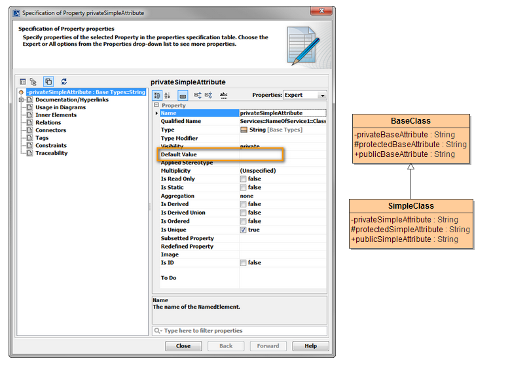
Task: Click the search magnifier in filter box
Action: (x=158, y=330)
